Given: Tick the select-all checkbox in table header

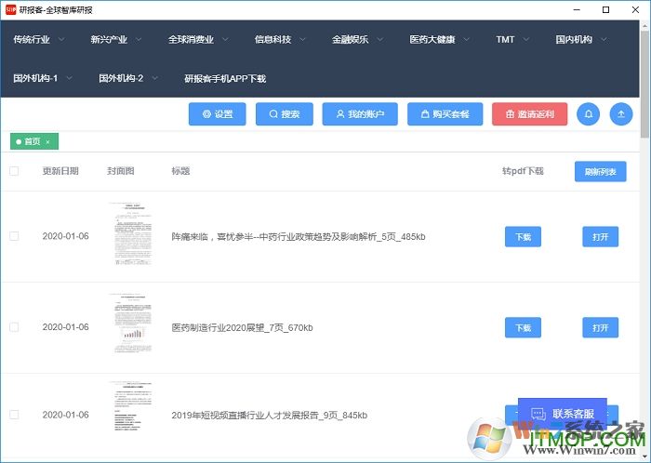Looking at the screenshot, I should tap(14, 171).
